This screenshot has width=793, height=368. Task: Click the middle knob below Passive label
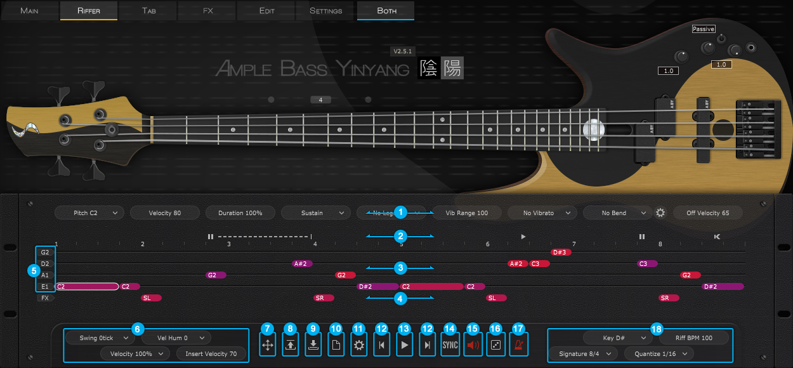click(x=707, y=48)
